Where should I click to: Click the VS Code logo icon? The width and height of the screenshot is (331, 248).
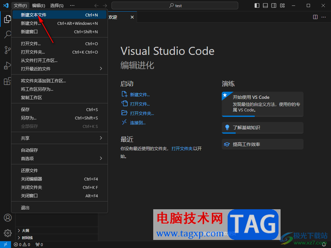point(6,5)
